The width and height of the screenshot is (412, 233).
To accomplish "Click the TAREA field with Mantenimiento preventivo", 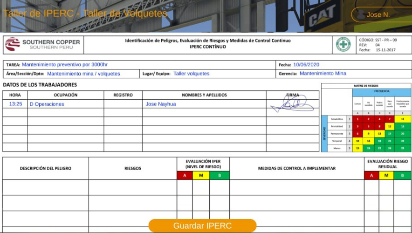I will tap(64, 65).
